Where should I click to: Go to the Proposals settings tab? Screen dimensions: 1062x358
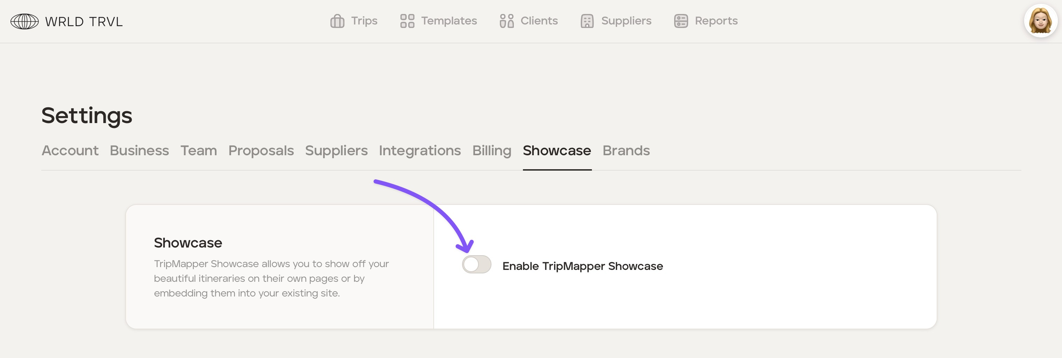[261, 151]
